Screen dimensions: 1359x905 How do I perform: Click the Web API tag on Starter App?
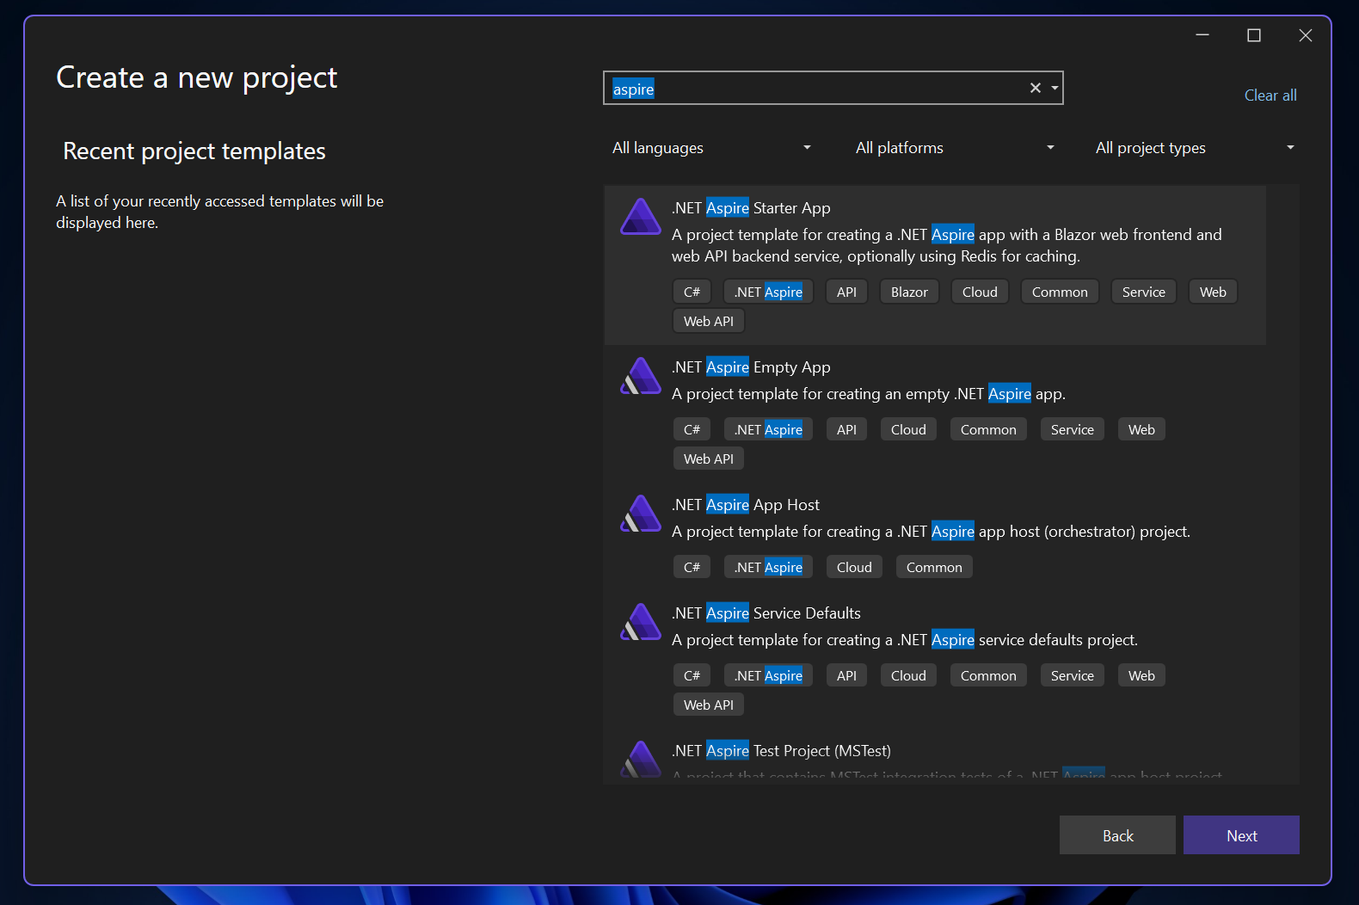point(709,322)
